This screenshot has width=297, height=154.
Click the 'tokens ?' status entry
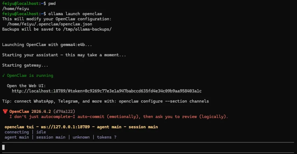tap(107, 137)
